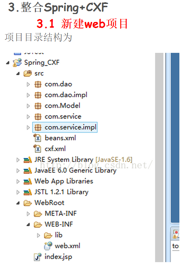Select the beans.xml file name
The height and width of the screenshot is (265, 188).
pos(60,138)
